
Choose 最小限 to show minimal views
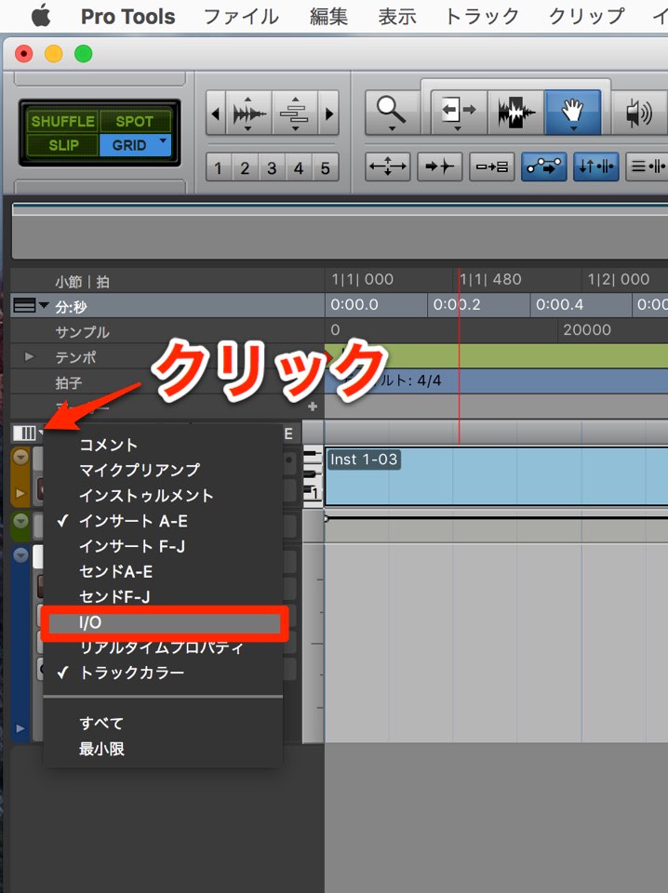(x=163, y=748)
